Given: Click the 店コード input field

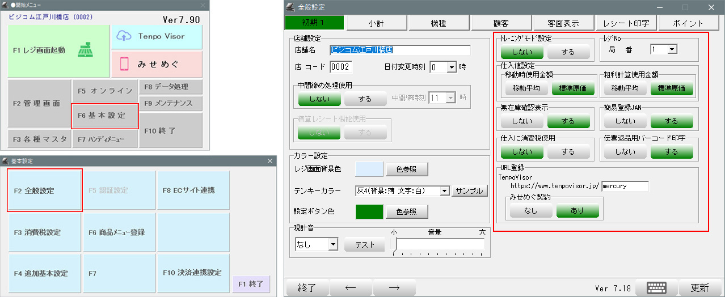Looking at the screenshot, I should (341, 67).
